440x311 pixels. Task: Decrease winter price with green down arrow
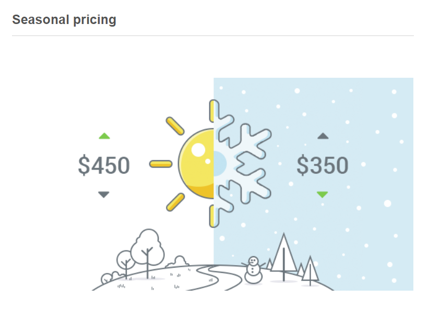tap(323, 194)
